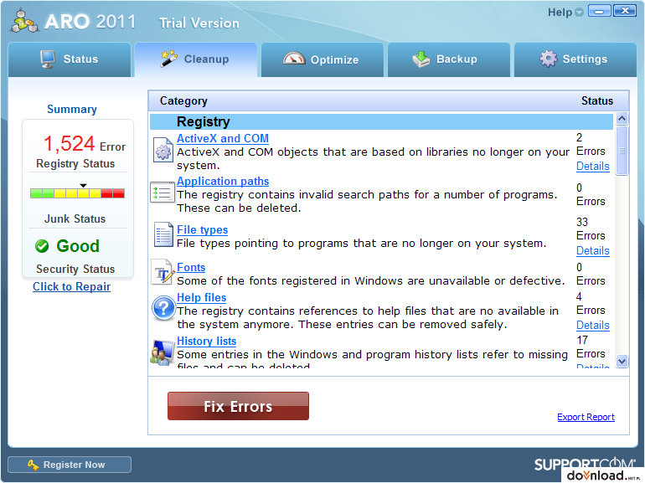Switch to the Status tab

pyautogui.click(x=70, y=59)
